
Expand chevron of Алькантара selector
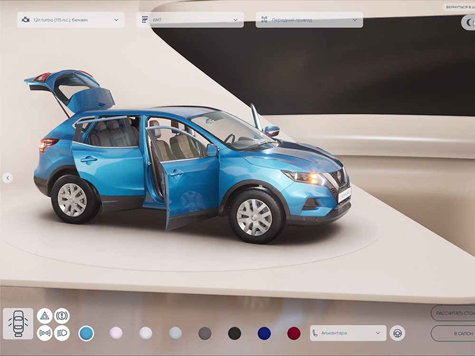coord(378,333)
